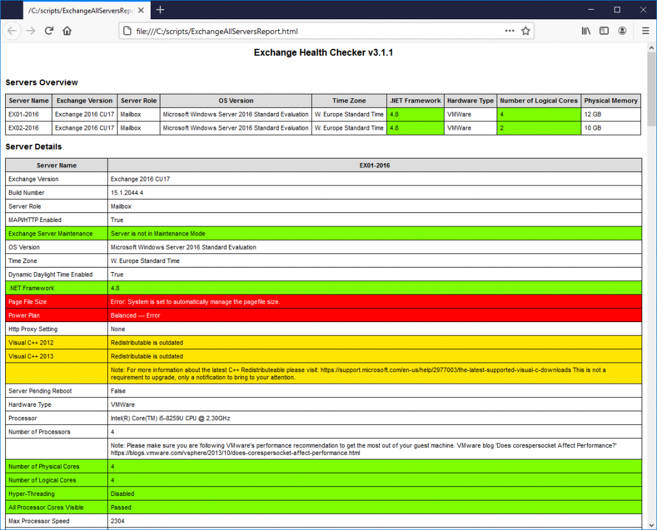This screenshot has width=657, height=530.
Task: Open the Firefox home page
Action: point(67,31)
